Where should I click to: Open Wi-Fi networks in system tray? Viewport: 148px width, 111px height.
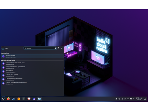pyautogui.click(x=128, y=99)
